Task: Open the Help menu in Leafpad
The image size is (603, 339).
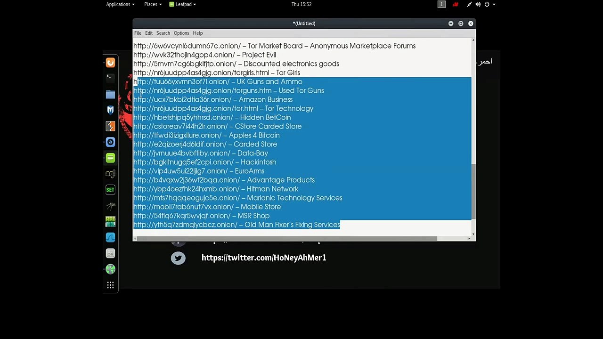Action: coord(198,33)
